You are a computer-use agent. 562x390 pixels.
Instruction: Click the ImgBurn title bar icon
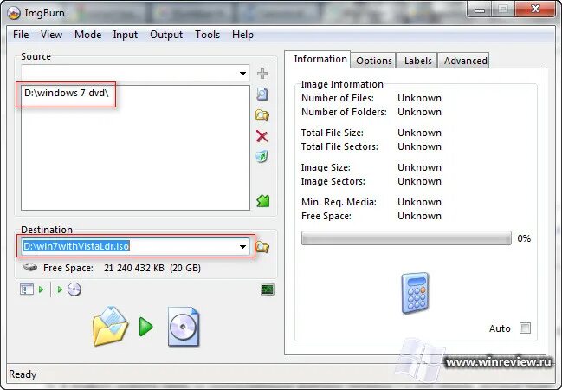(x=14, y=13)
